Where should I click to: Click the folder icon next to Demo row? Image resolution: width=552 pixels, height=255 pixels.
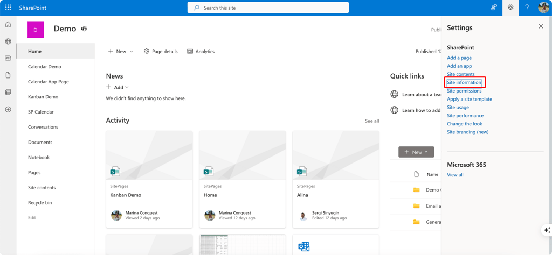tap(417, 190)
